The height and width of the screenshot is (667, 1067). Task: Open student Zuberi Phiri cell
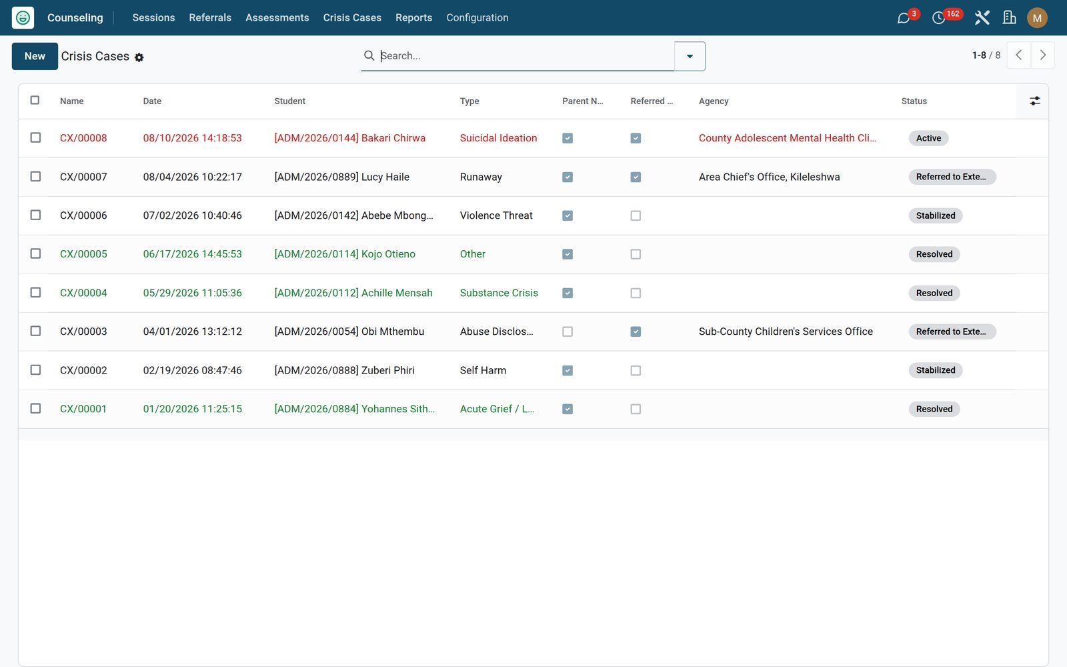pos(345,370)
